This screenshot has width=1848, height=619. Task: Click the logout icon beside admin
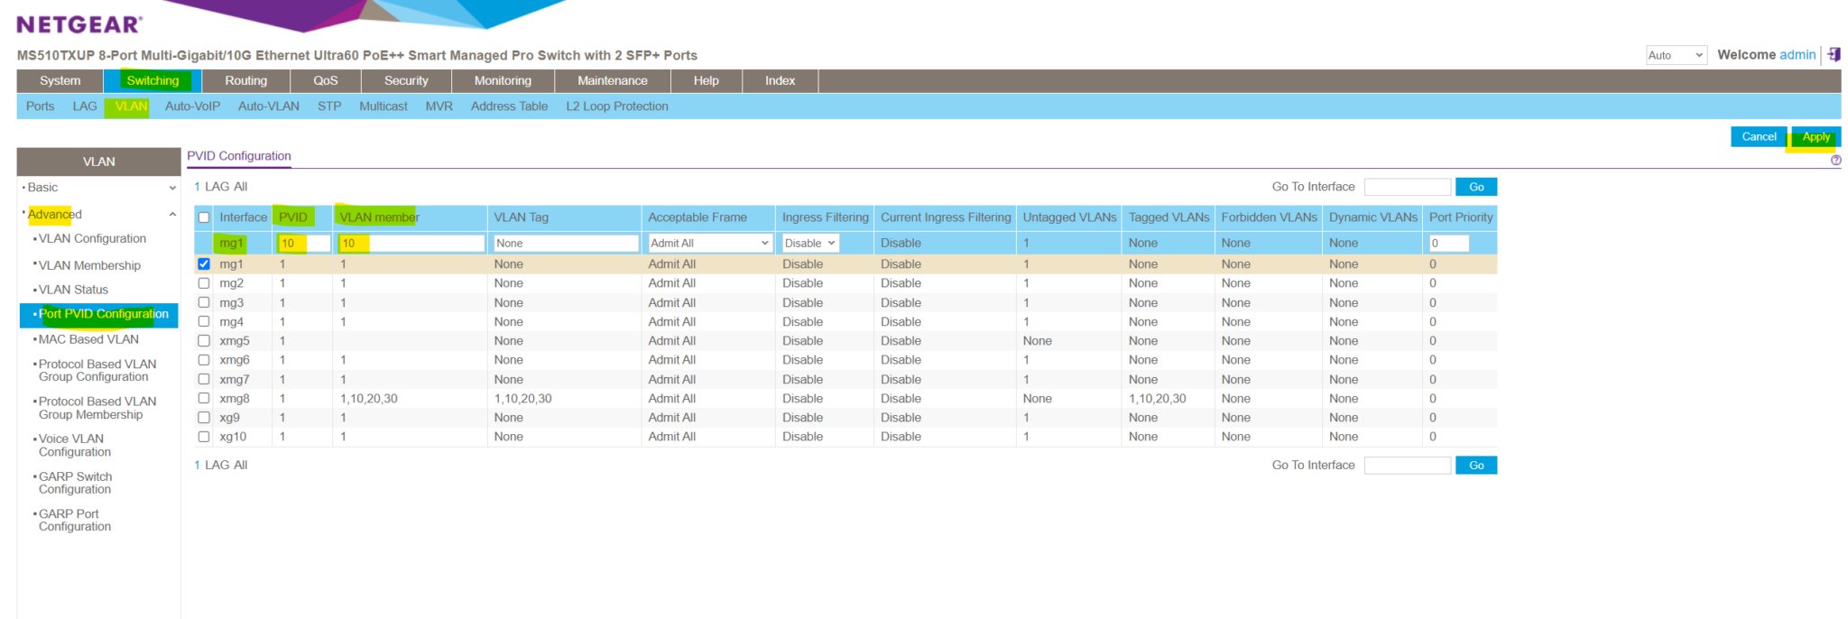point(1834,55)
